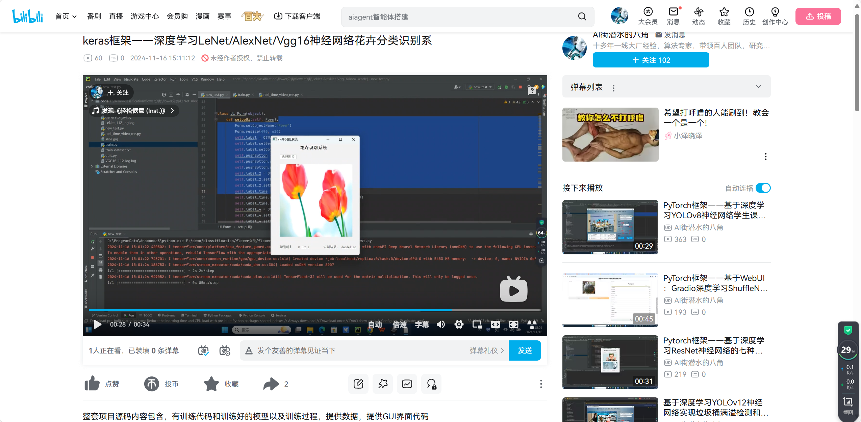Open danmaku settings toggle icon
The height and width of the screenshot is (422, 861).
pyautogui.click(x=225, y=350)
